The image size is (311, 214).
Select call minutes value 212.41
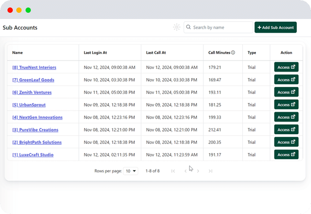[x=215, y=130]
